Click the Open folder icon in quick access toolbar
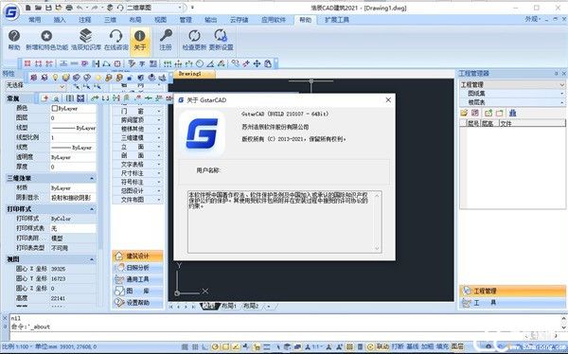The height and width of the screenshot is (354, 568). click(x=39, y=8)
